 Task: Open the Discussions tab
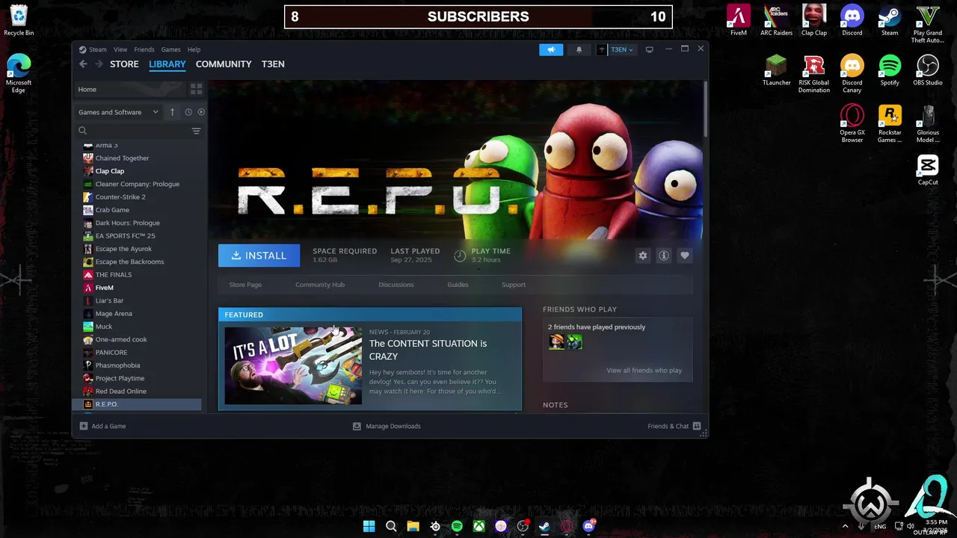(x=396, y=285)
